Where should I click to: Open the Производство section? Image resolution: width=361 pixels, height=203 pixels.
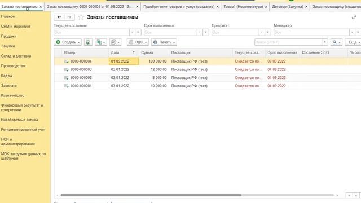[x=13, y=66]
